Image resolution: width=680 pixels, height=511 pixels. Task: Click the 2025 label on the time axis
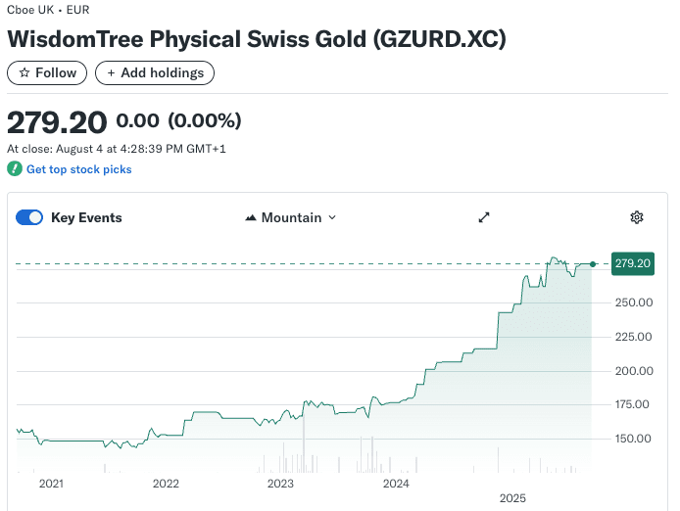click(512, 498)
